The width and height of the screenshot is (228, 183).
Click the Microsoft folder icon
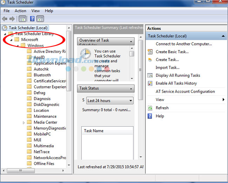tap(17, 39)
